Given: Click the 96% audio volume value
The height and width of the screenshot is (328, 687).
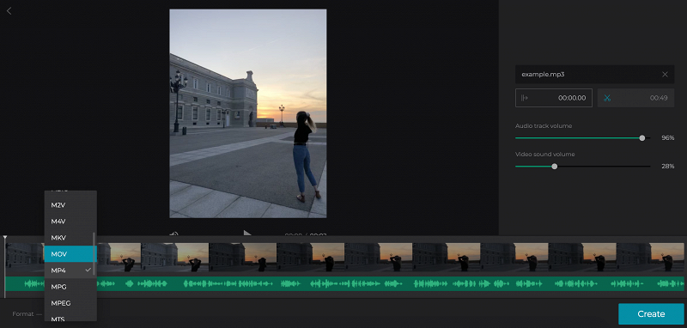Looking at the screenshot, I should [x=668, y=138].
